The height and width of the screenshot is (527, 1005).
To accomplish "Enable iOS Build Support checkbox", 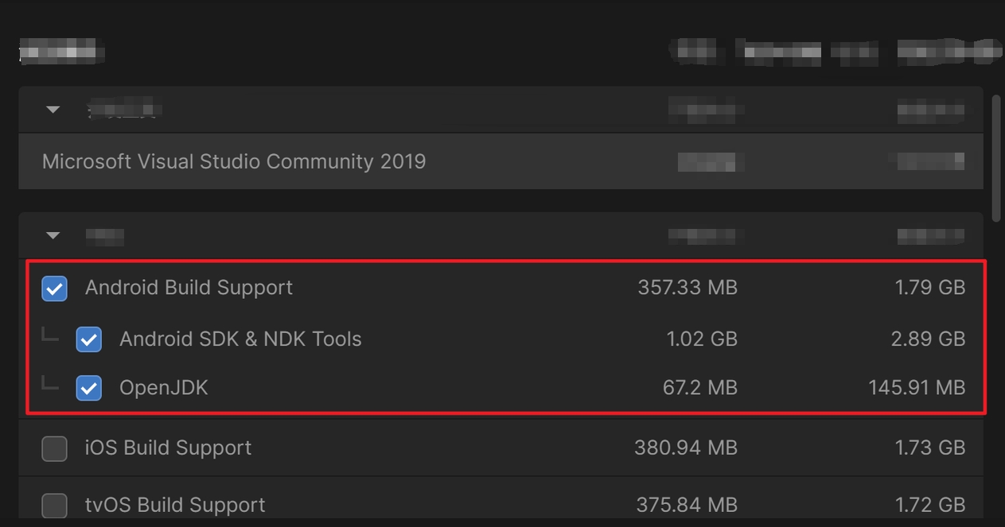I will pyautogui.click(x=54, y=448).
